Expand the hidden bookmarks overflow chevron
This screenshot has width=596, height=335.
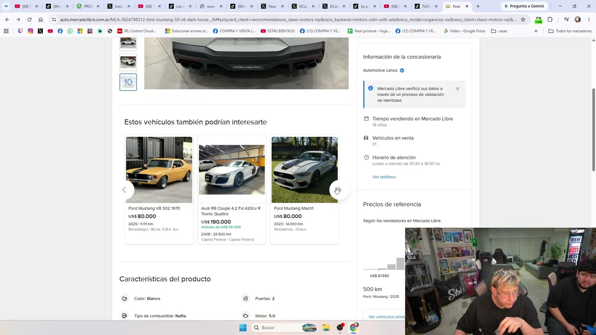pos(536,31)
